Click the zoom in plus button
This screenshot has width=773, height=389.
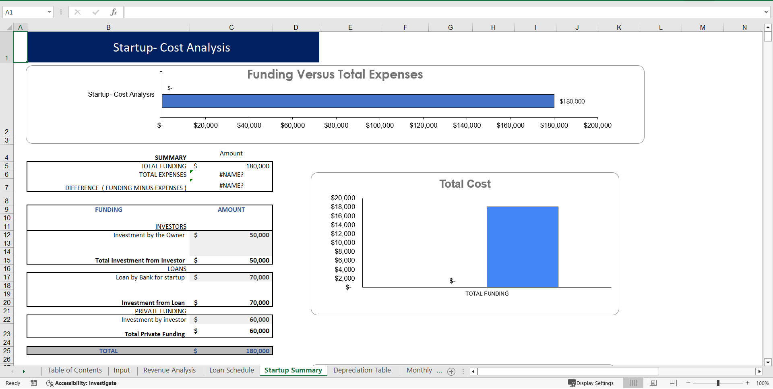pos(747,383)
